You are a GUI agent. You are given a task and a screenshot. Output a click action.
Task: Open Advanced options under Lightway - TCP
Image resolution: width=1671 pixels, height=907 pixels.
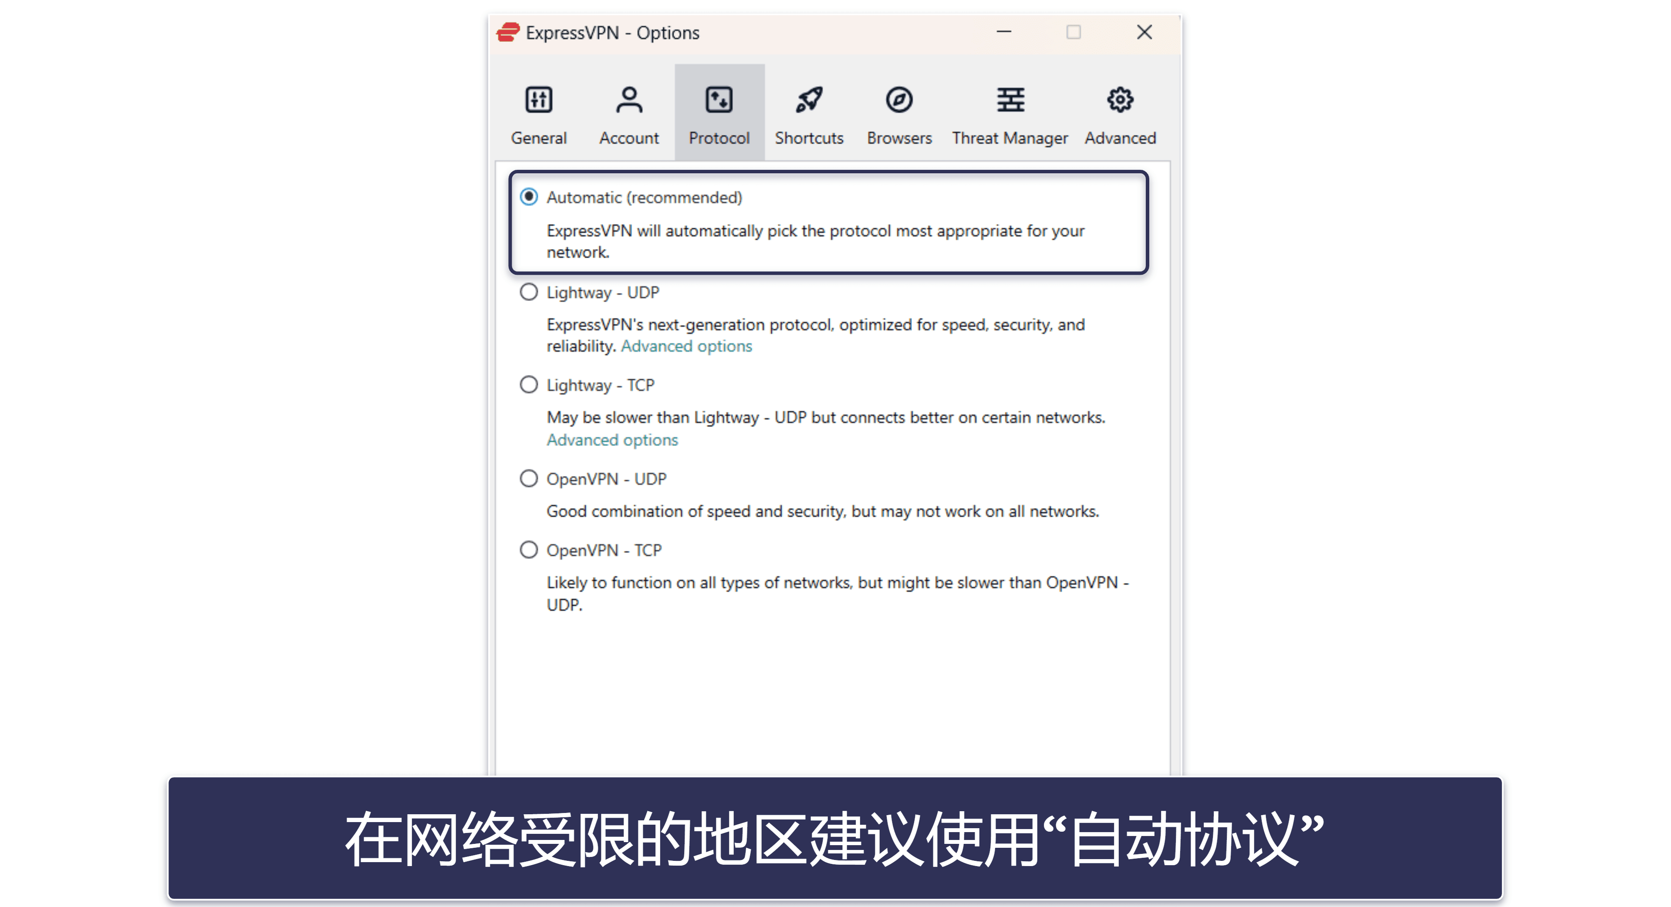tap(612, 440)
